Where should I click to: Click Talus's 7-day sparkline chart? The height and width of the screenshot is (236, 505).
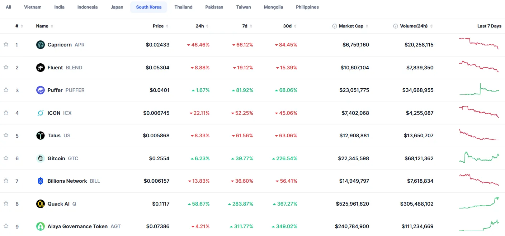[x=479, y=134]
